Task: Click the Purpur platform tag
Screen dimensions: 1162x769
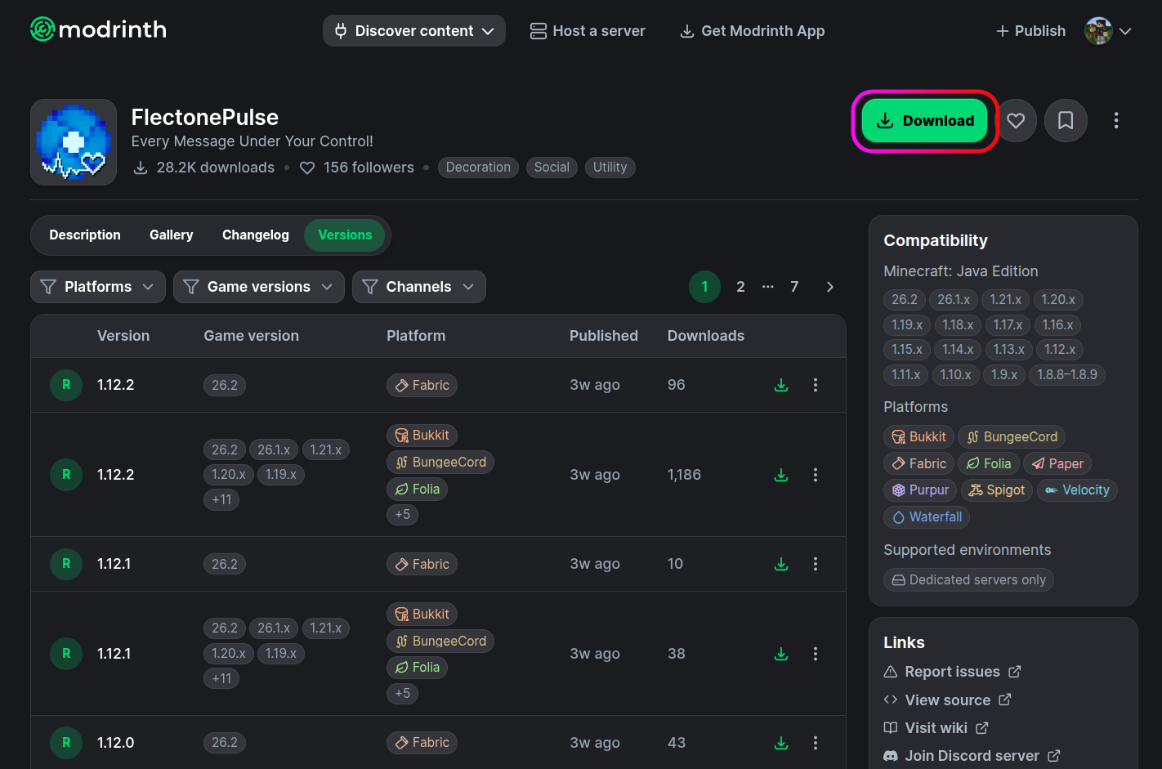Action: (x=920, y=490)
